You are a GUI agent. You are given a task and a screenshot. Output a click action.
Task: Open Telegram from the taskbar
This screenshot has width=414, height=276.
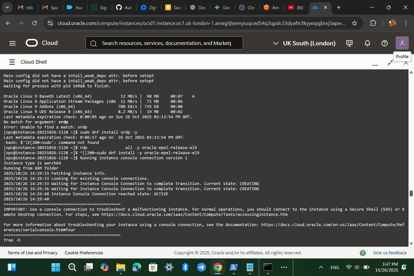click(201, 267)
